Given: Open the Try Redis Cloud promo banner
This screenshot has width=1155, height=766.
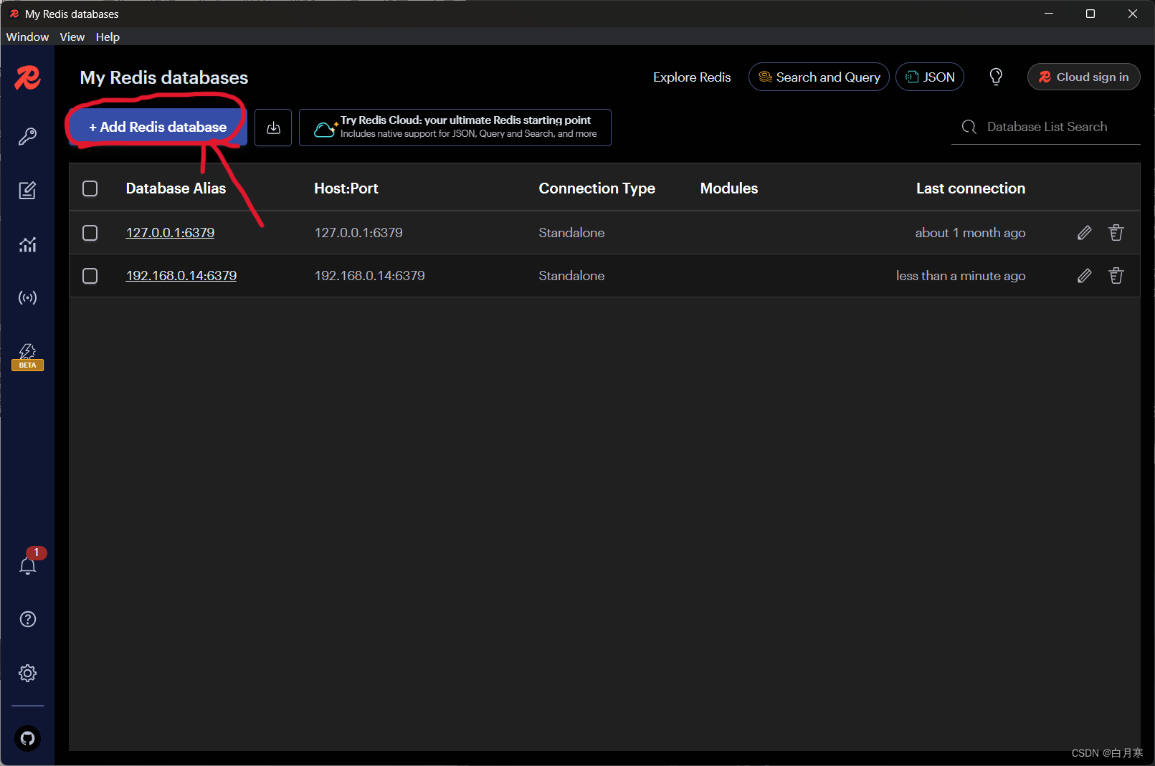Looking at the screenshot, I should 455,128.
